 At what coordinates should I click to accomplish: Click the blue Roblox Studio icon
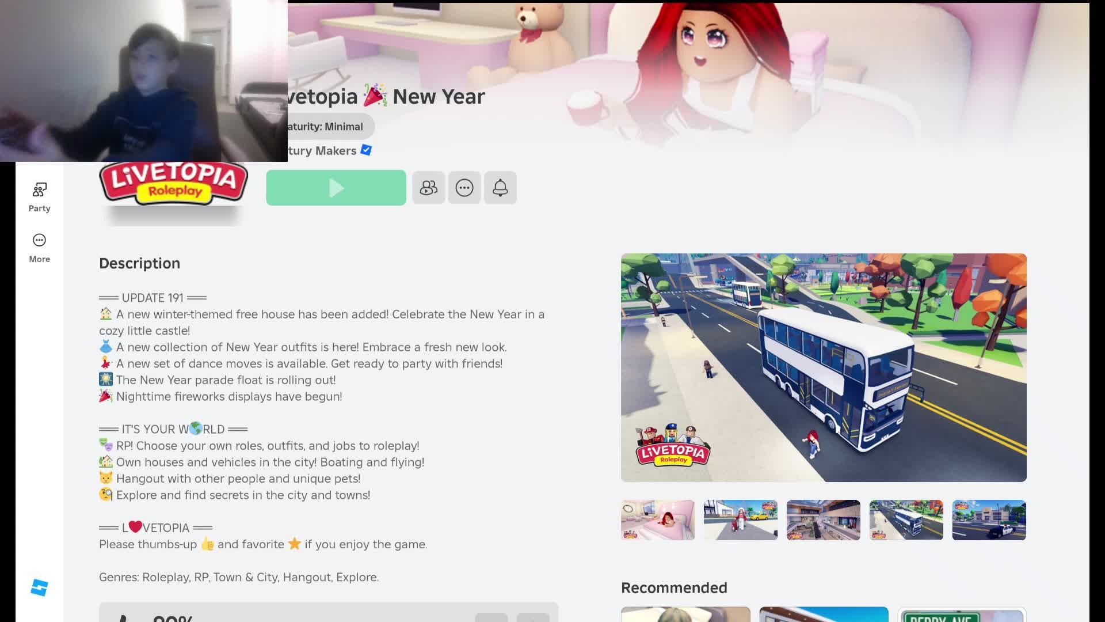coord(39,587)
